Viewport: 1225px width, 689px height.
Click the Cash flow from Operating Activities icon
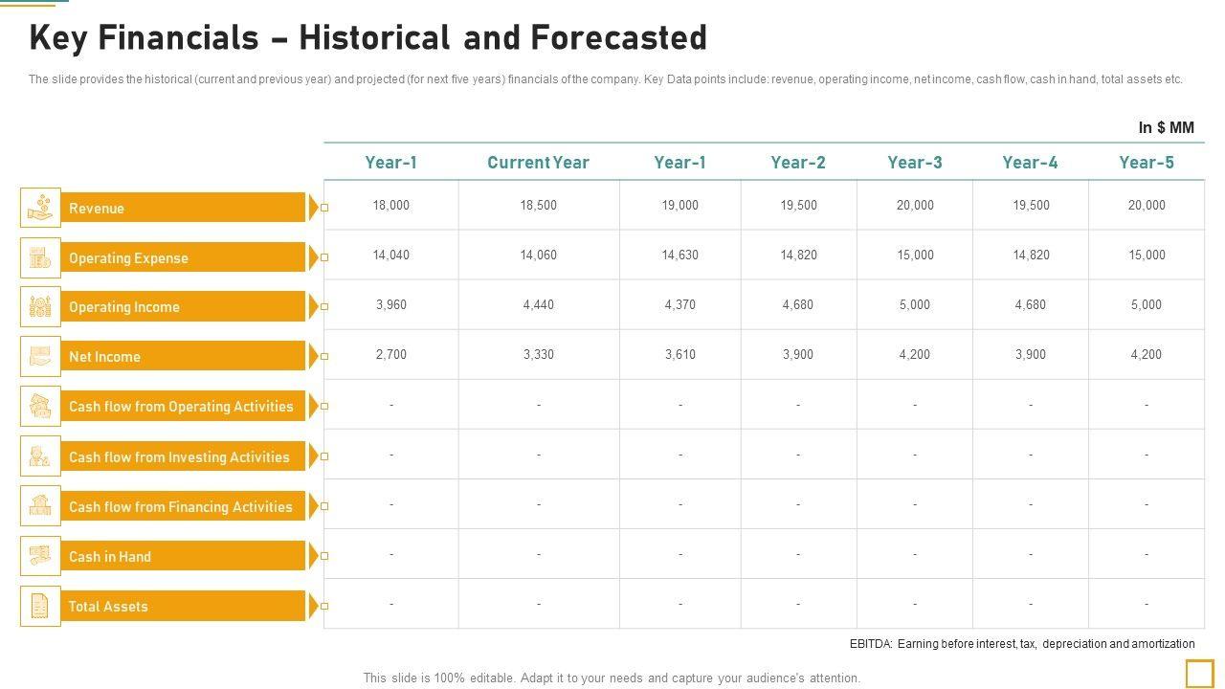point(40,407)
